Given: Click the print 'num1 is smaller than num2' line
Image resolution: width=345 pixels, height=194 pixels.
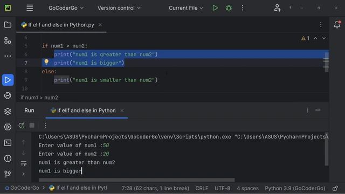Looking at the screenshot, I should coord(106,80).
